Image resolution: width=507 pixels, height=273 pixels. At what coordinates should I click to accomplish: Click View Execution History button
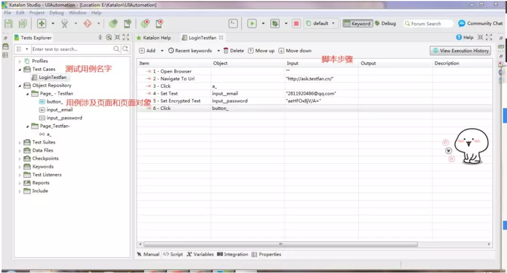point(460,51)
